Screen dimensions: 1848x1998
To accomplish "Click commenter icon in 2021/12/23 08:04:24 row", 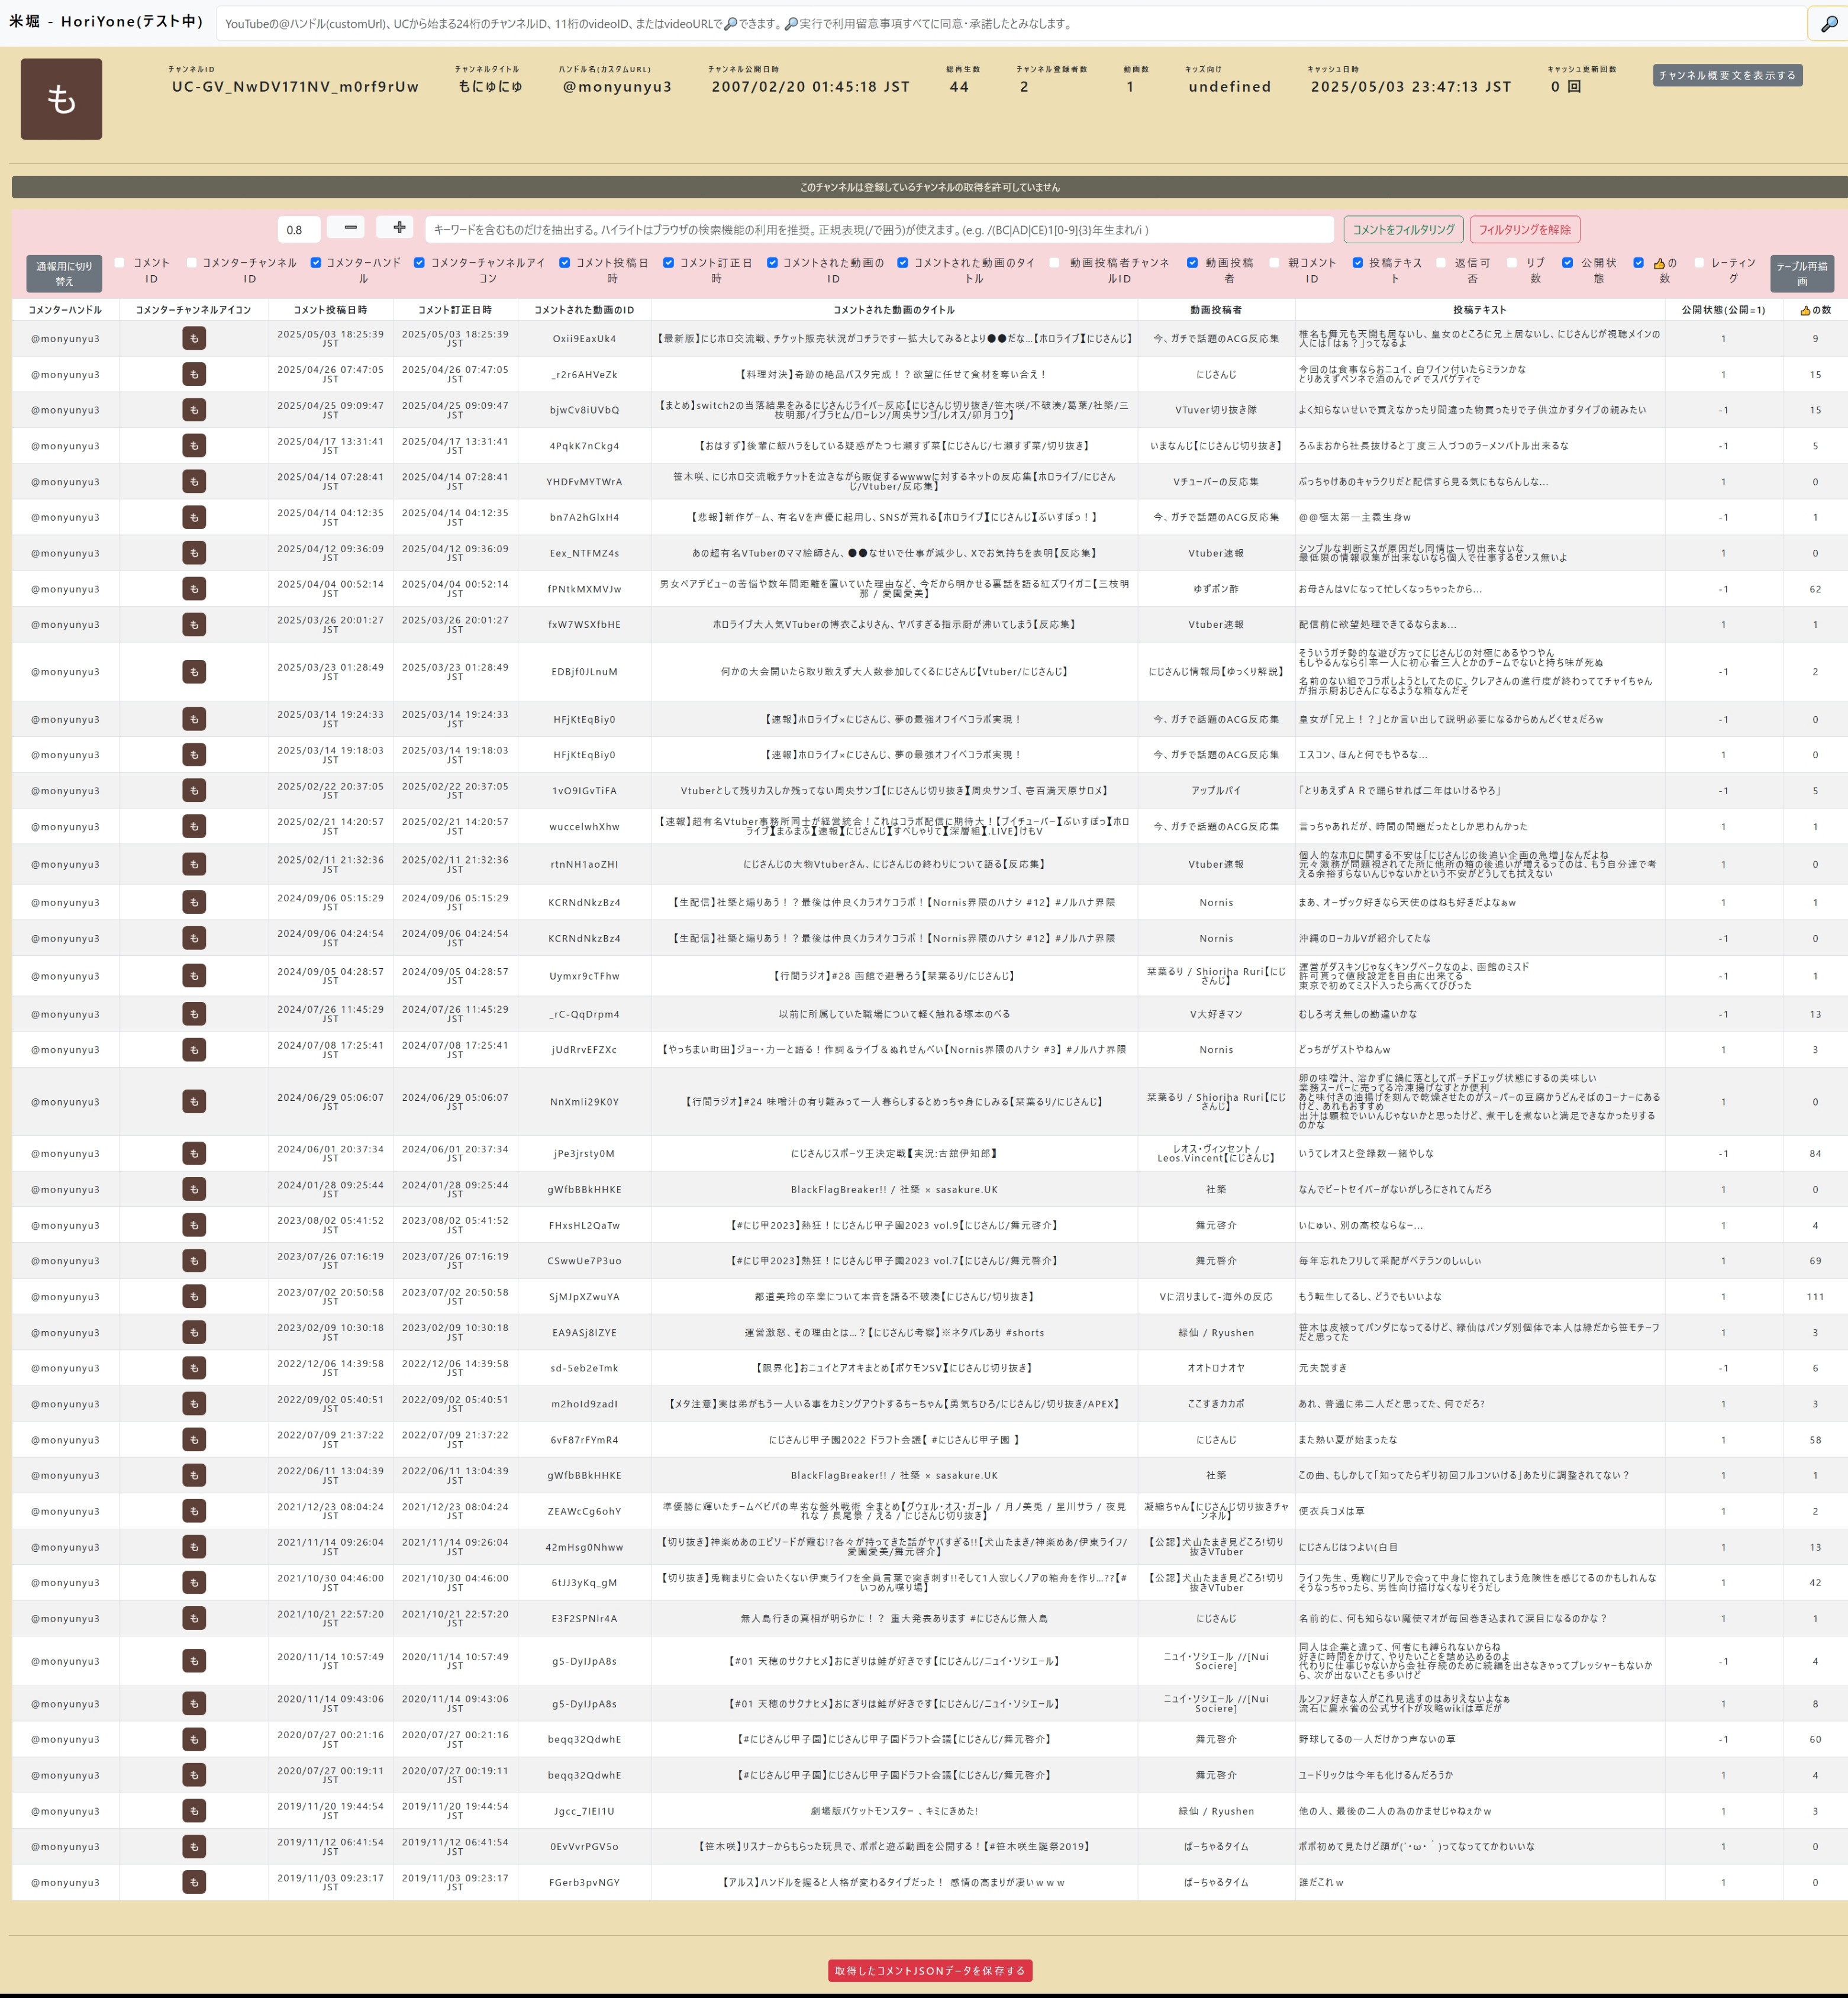I will [x=194, y=1511].
